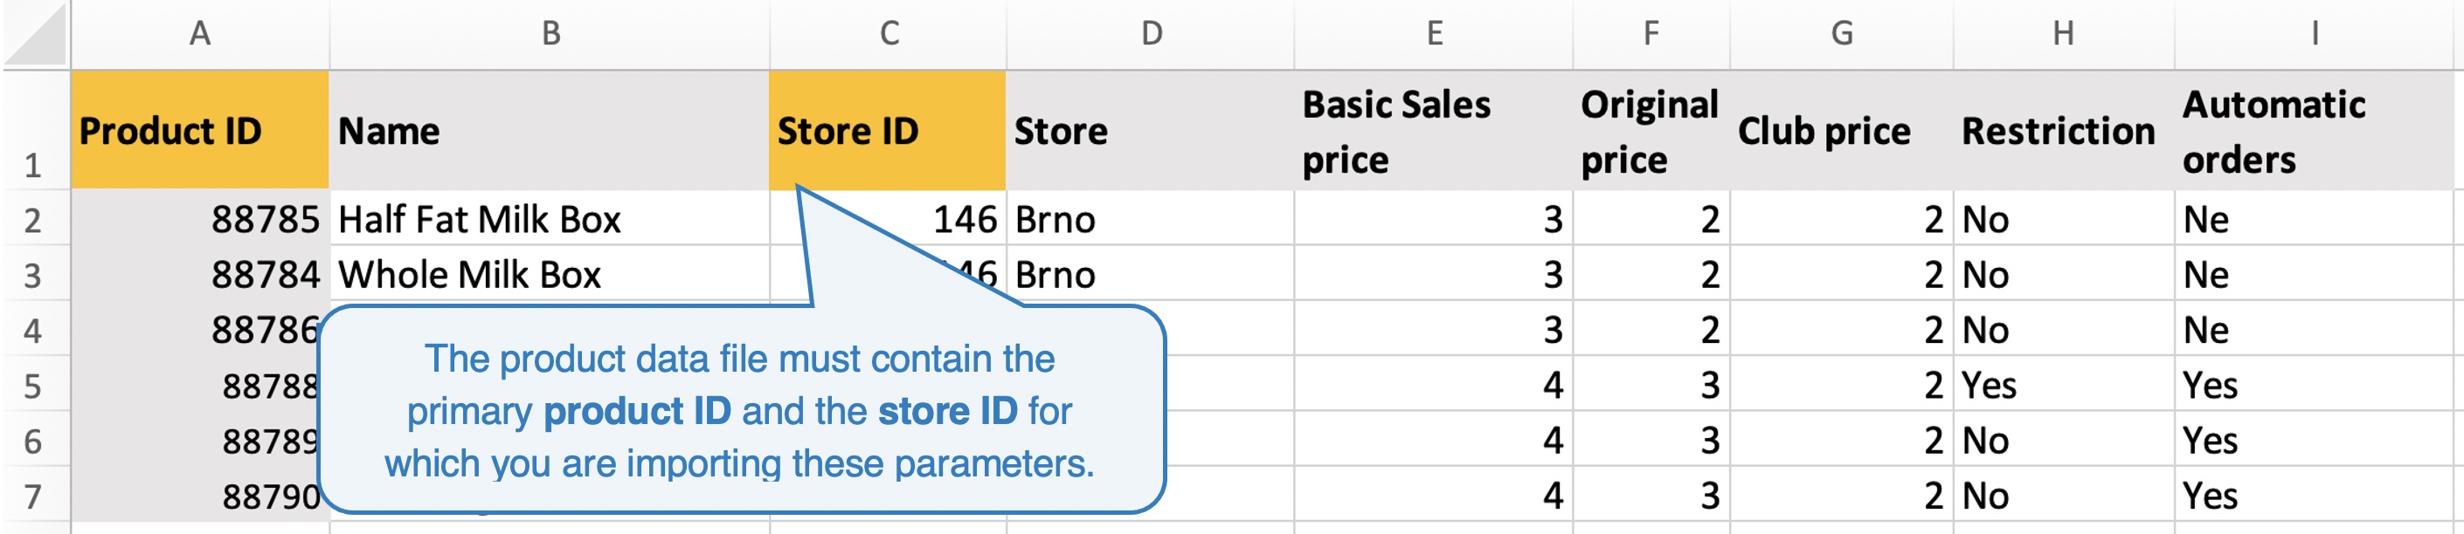Click the Restriction header cell
The width and height of the screenshot is (2464, 534).
(x=2063, y=131)
